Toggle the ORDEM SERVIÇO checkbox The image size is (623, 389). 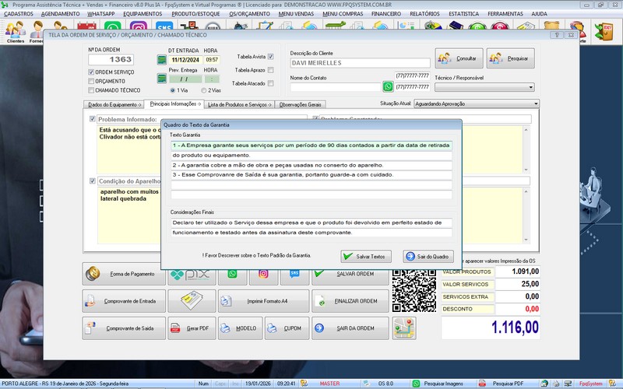pos(91,72)
